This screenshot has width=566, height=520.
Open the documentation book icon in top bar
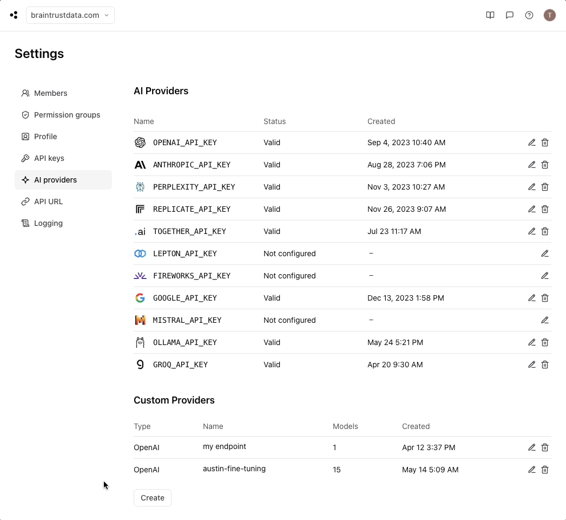point(490,15)
